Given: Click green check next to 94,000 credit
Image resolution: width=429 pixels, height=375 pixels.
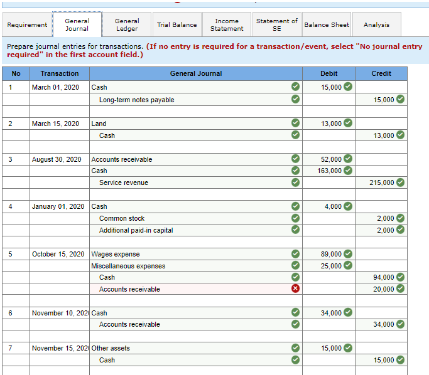Looking at the screenshot, I should click(x=400, y=277).
